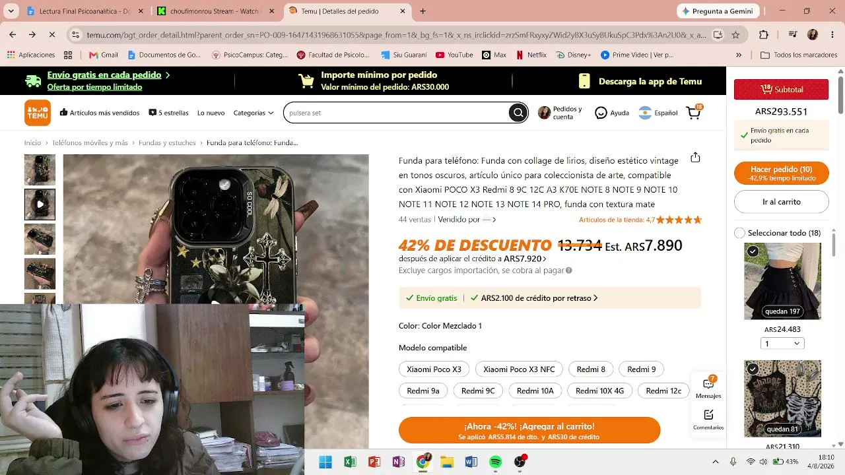The image size is (845, 475).
Task: Select the Redmi 9a model
Action: click(423, 391)
